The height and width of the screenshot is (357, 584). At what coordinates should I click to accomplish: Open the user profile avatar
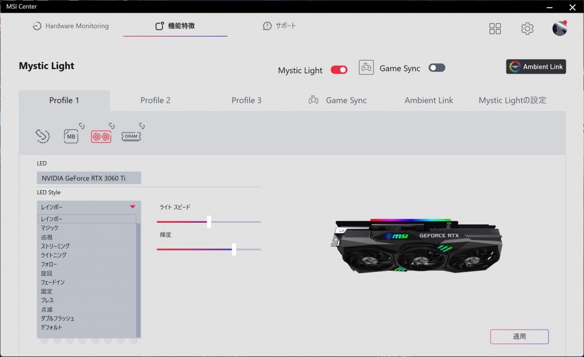tap(559, 28)
